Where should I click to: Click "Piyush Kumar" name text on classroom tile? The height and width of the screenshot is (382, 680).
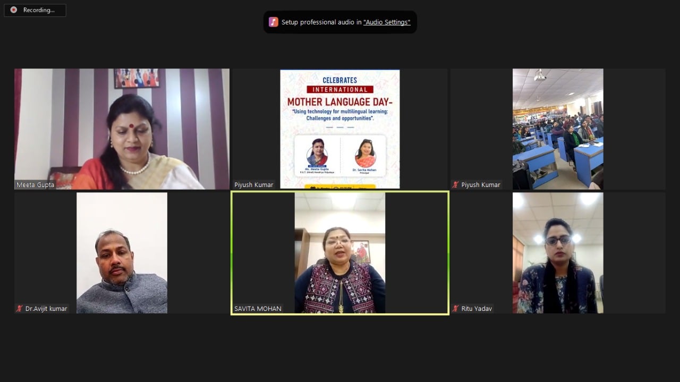pos(481,185)
